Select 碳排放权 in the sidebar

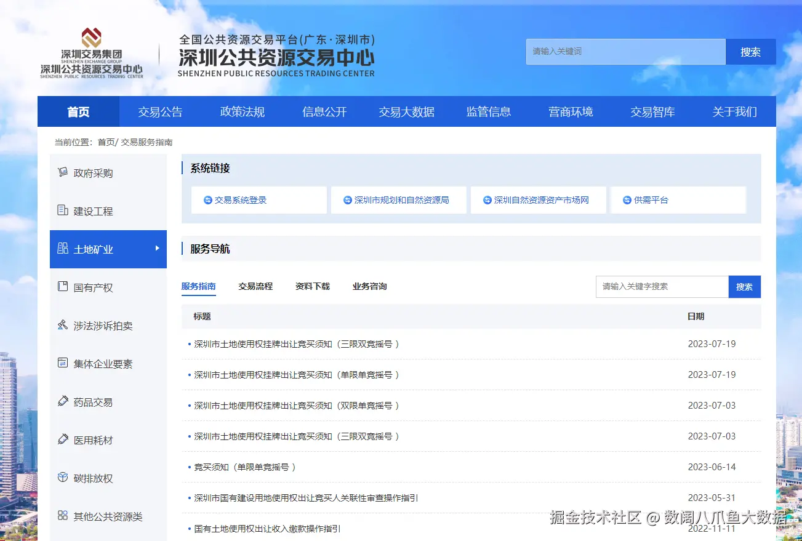pos(108,478)
